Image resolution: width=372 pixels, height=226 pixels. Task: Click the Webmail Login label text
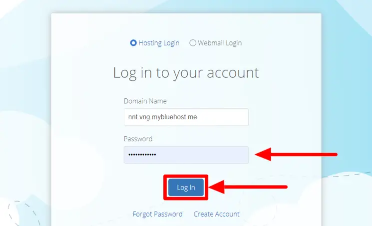[x=220, y=43]
